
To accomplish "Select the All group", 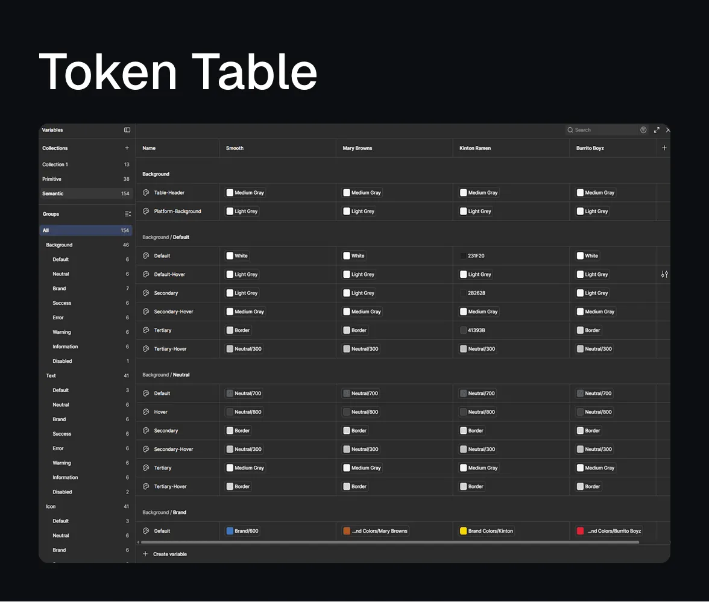I will click(x=86, y=230).
